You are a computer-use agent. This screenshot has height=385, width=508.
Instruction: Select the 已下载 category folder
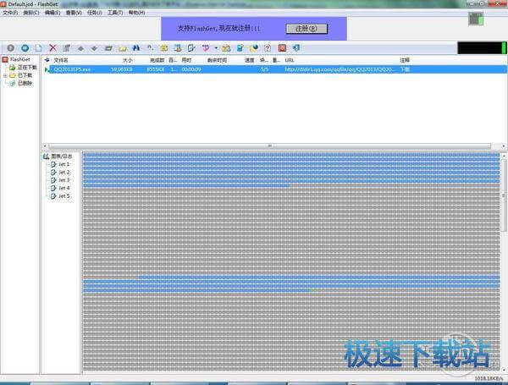tap(25, 75)
